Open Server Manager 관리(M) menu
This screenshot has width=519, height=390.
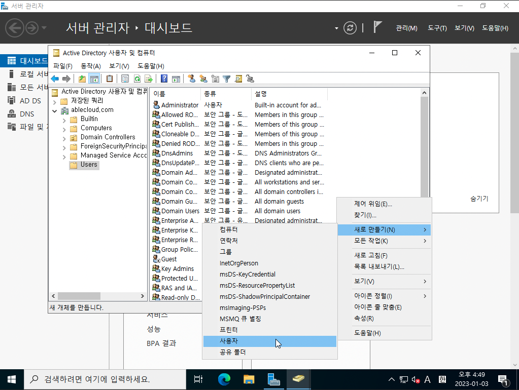pos(406,28)
